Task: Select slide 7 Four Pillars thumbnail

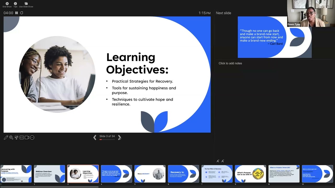Action: pyautogui.click(x=217, y=174)
